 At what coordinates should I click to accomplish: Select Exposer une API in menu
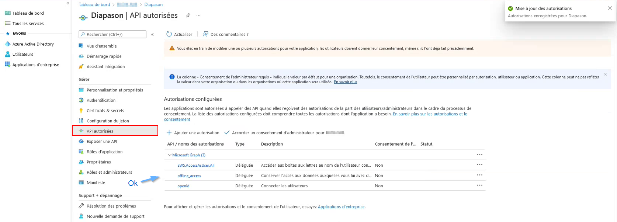[x=102, y=142]
